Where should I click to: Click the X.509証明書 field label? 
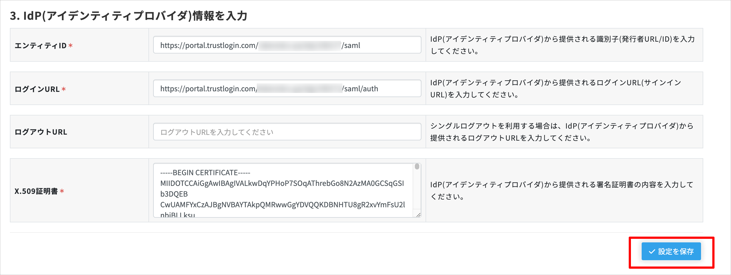click(36, 191)
